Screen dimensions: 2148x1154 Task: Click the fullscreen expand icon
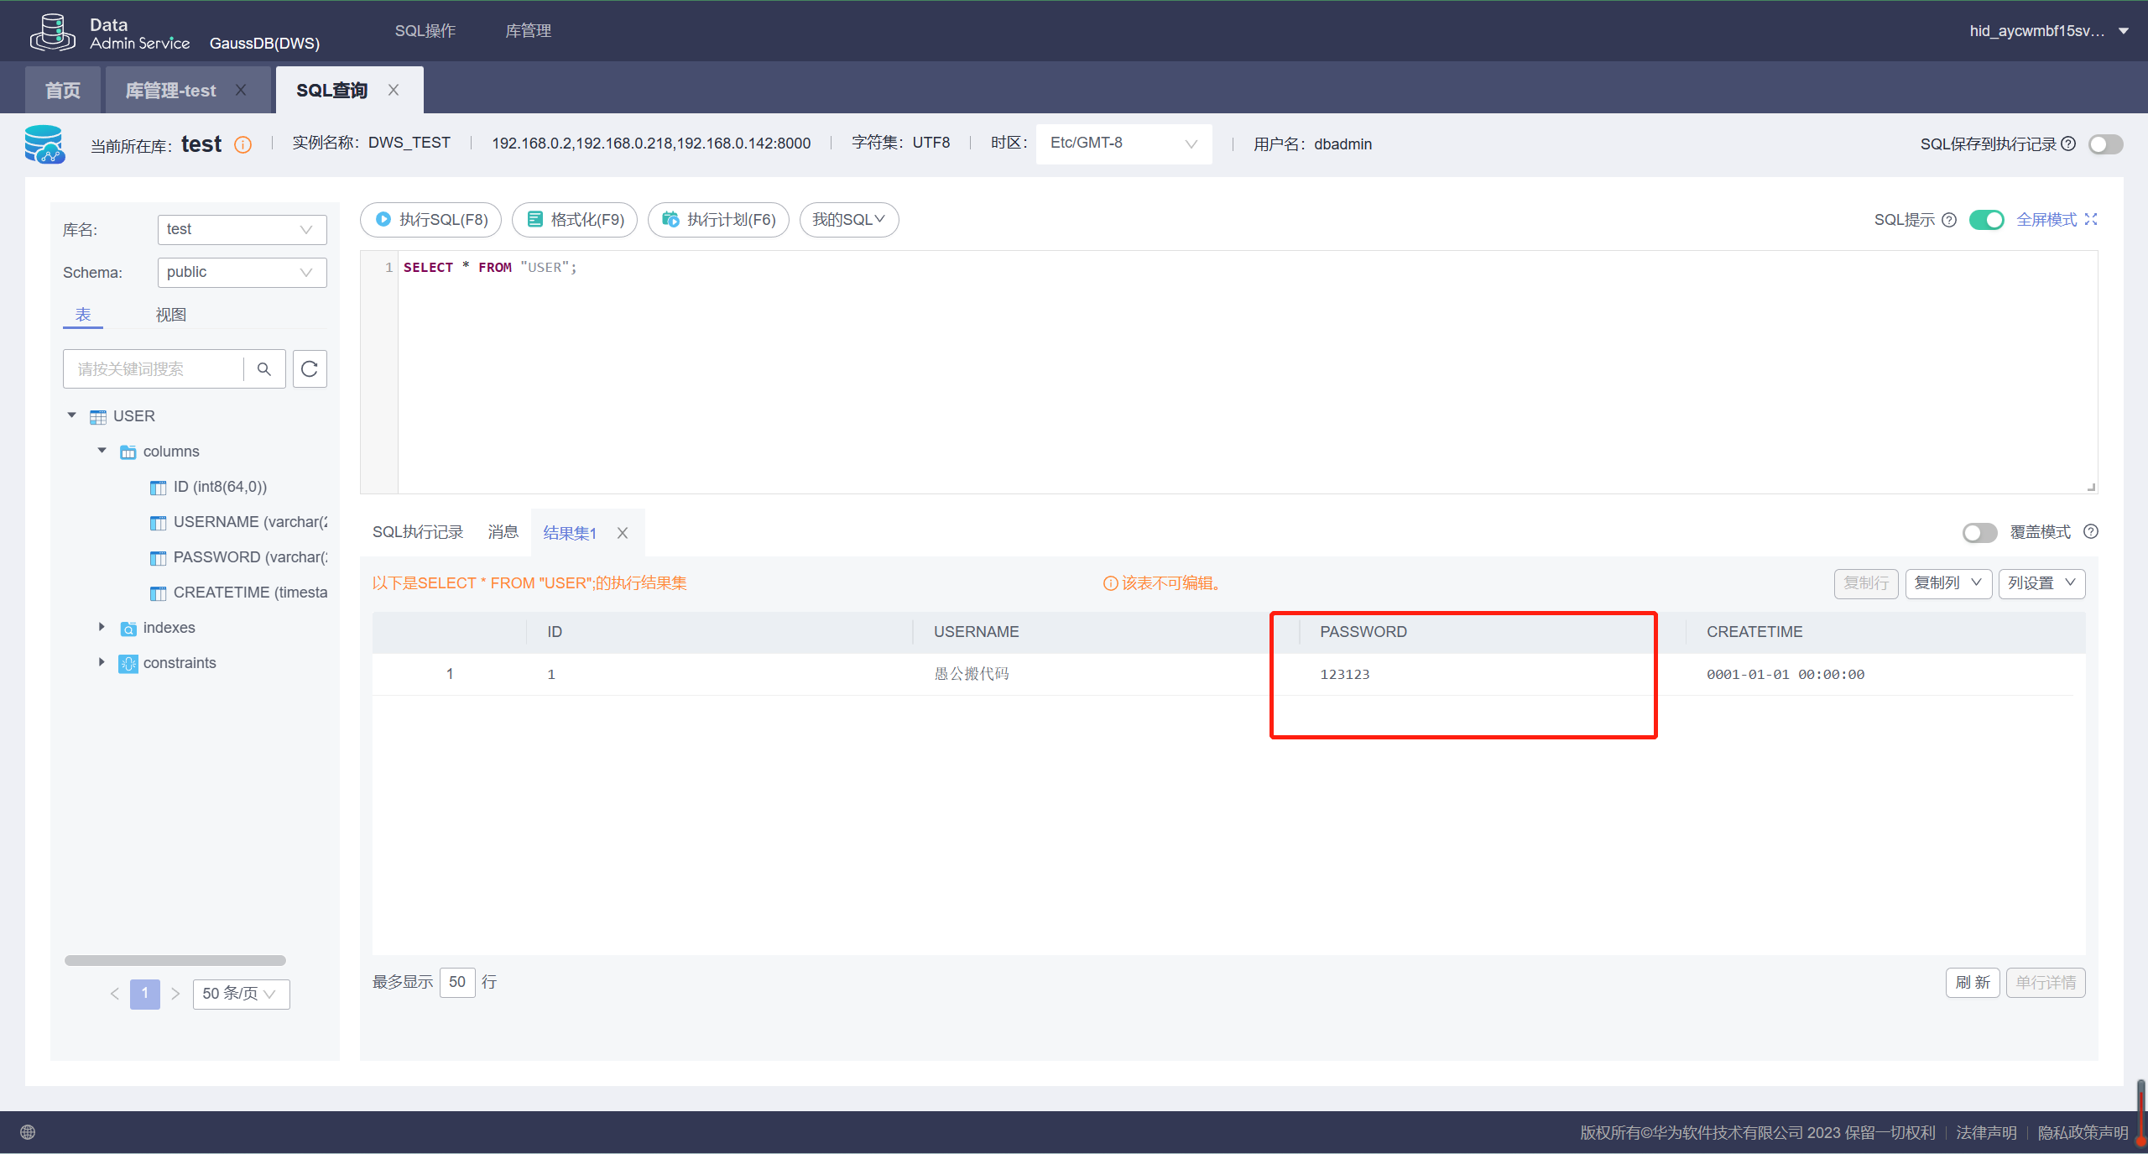[x=2091, y=219]
